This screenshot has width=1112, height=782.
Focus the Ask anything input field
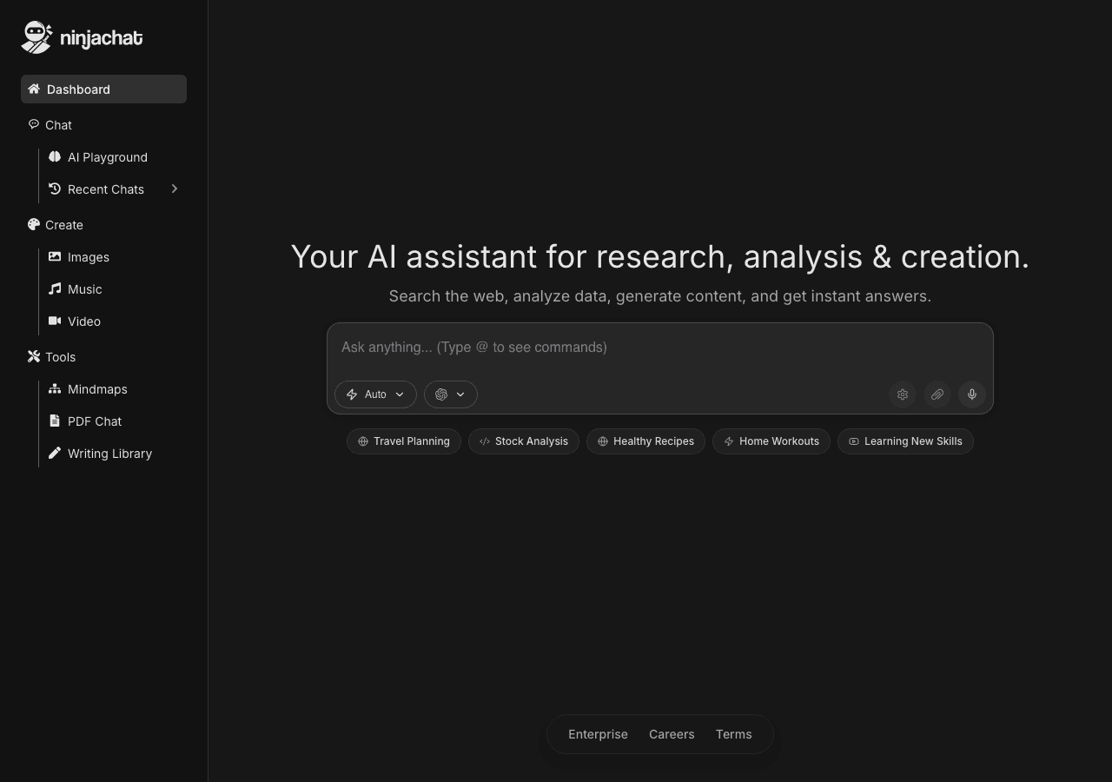point(660,348)
